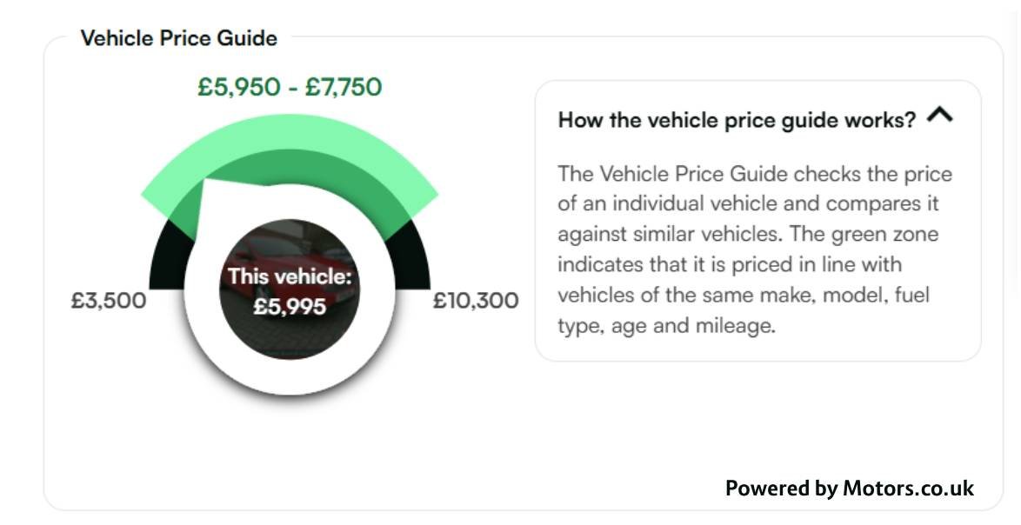Click the circular vehicle thumbnail photo
This screenshot has height=525, width=1021.
point(290,289)
